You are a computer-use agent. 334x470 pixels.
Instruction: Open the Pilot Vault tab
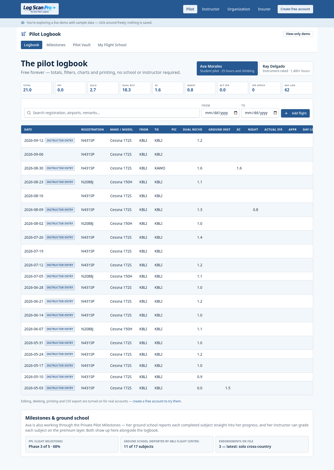82,45
